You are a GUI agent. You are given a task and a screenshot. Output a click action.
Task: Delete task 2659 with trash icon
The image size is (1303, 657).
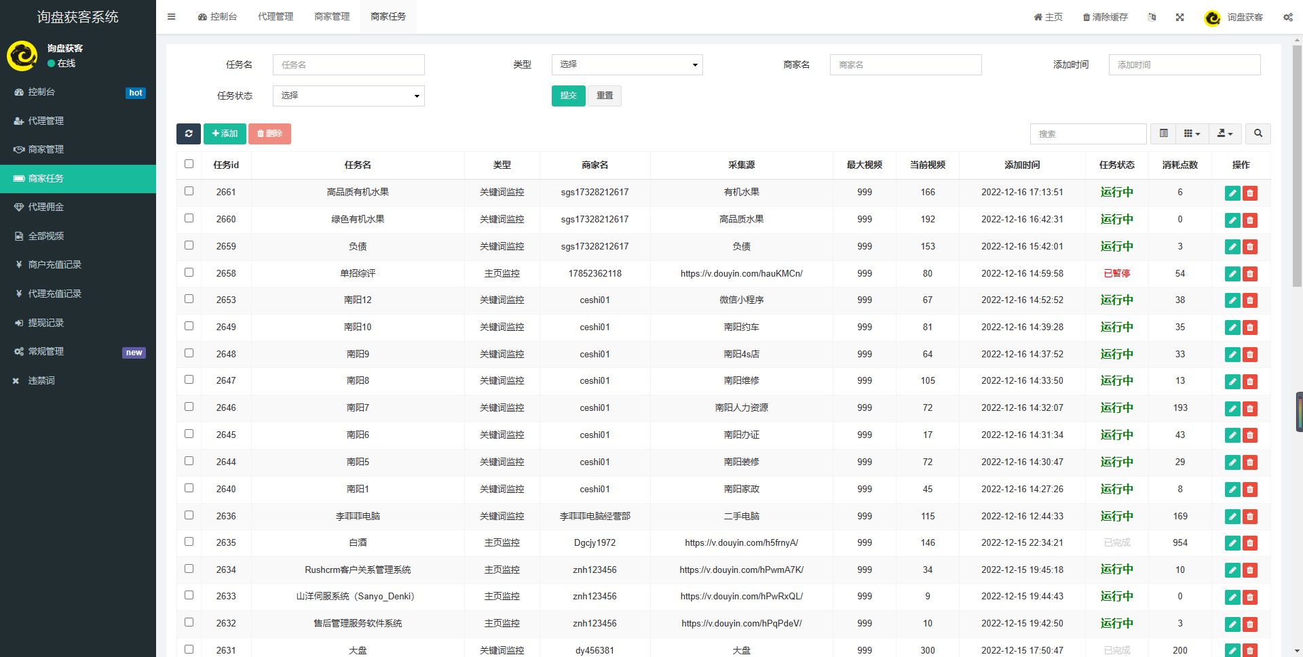(1249, 247)
